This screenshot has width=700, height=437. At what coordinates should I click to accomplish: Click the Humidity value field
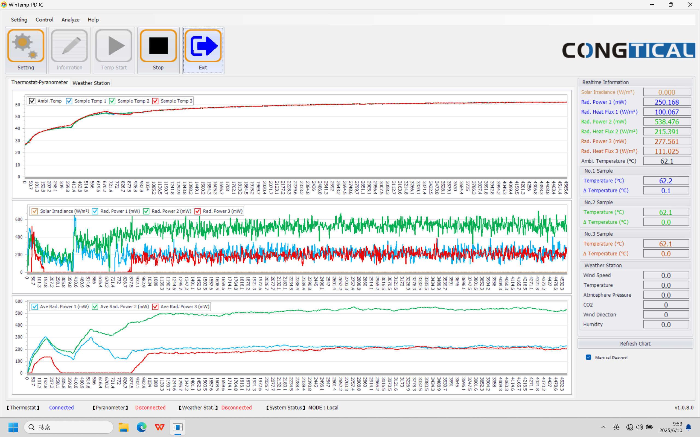(x=666, y=324)
